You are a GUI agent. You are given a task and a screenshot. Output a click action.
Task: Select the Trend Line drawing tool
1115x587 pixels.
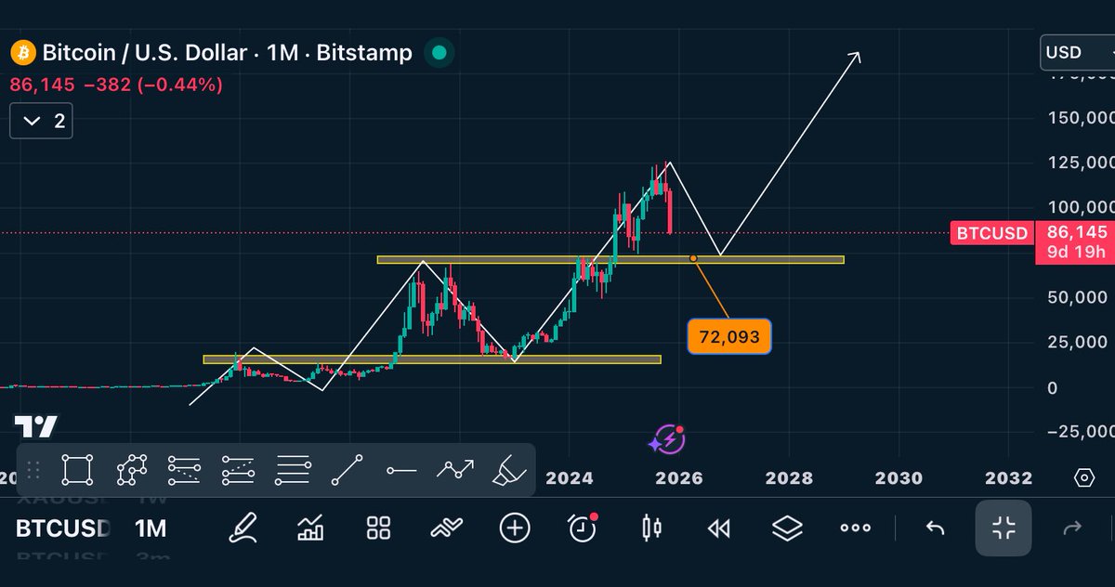(346, 469)
